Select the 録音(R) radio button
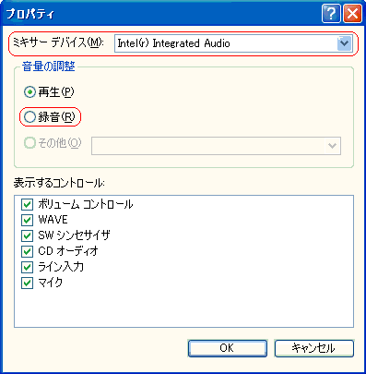The width and height of the screenshot is (366, 374). tap(30, 117)
